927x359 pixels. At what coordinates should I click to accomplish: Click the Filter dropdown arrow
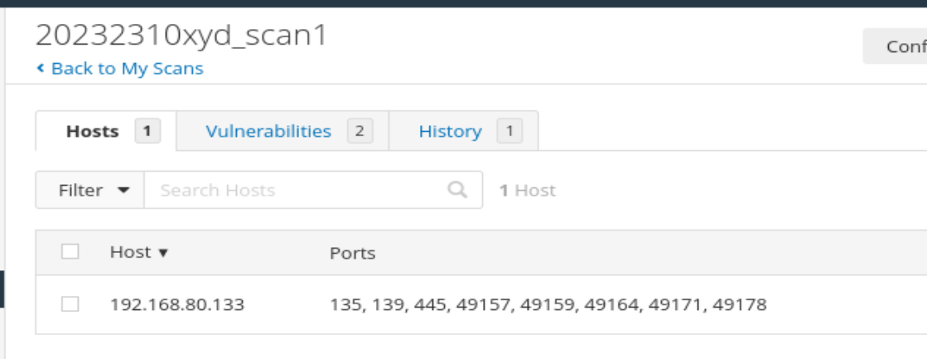123,191
